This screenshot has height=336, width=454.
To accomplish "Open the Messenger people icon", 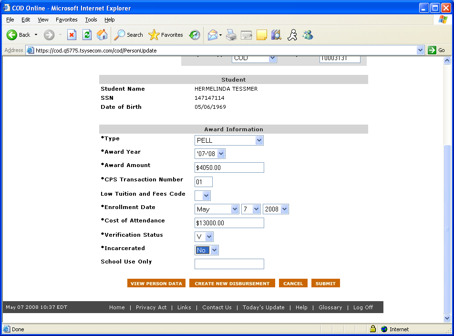I will 308,35.
